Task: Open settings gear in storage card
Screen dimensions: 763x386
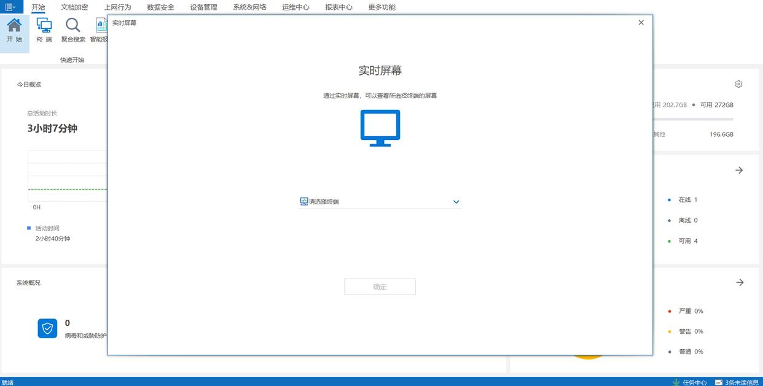Action: (738, 84)
